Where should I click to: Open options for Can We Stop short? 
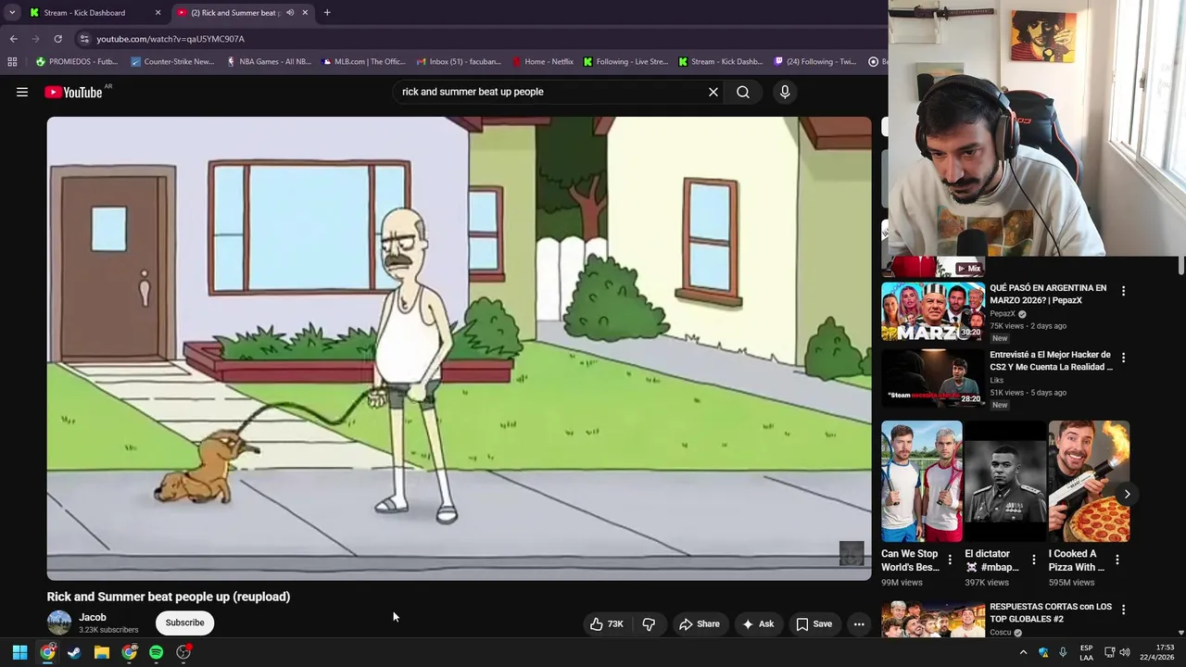pyautogui.click(x=950, y=560)
